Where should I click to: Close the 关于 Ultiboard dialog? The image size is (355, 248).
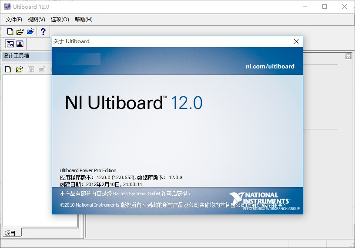(x=296, y=41)
